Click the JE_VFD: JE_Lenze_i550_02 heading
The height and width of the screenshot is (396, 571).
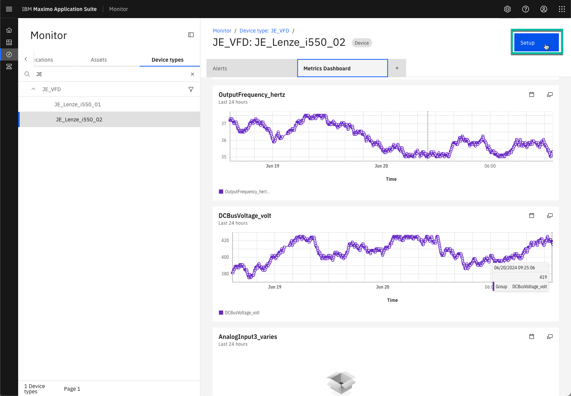[279, 42]
